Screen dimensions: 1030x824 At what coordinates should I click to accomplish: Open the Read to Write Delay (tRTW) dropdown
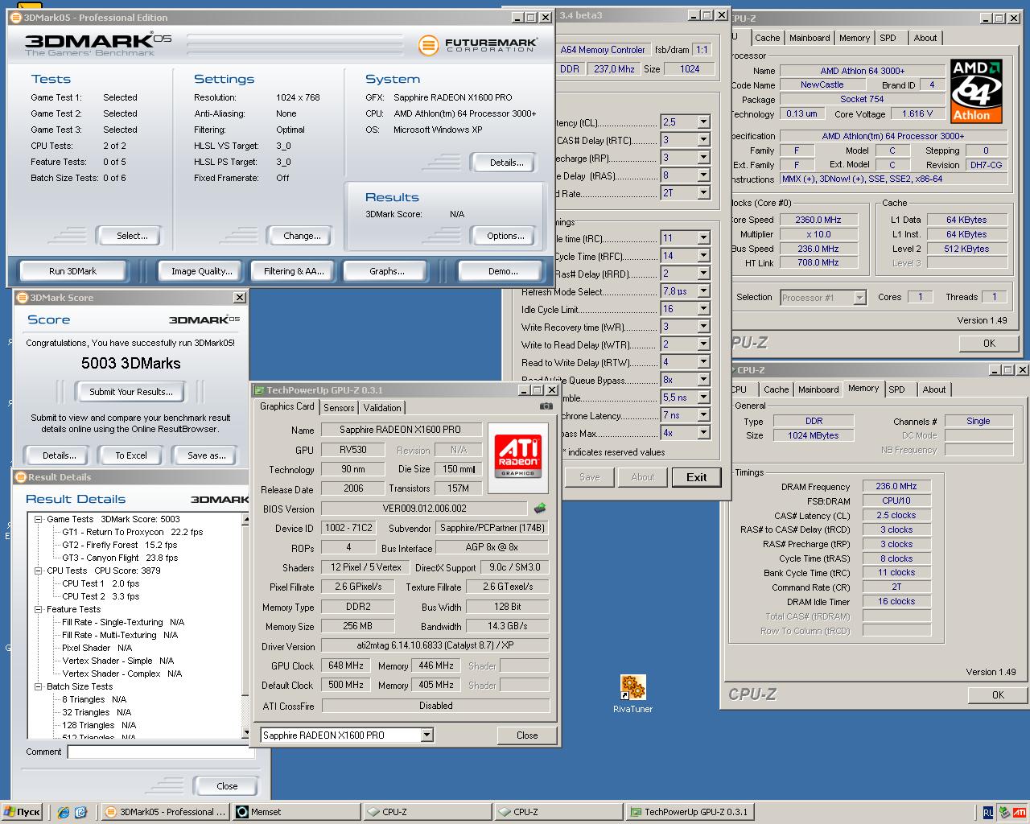pos(703,362)
